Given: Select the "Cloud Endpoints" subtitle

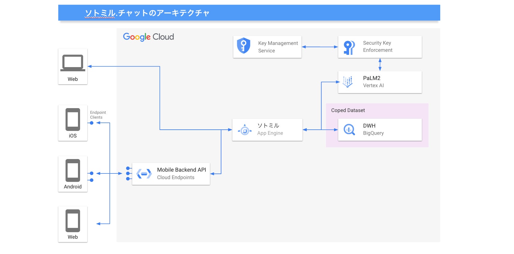Looking at the screenshot, I should coord(176,177).
